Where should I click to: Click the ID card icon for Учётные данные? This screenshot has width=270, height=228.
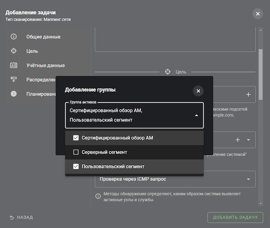[14, 65]
